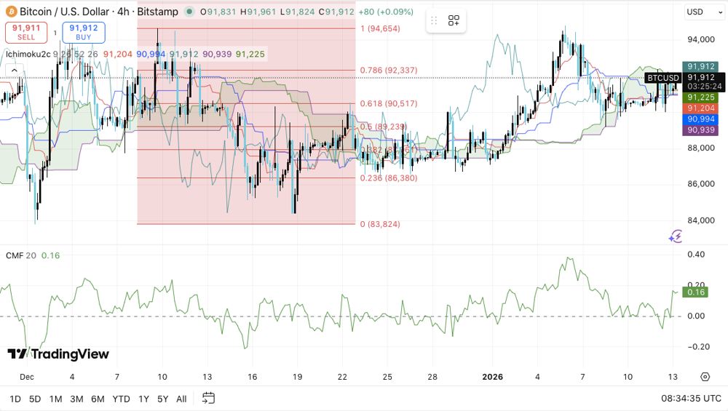Click the Bitcoin symbol logo icon

[x=12, y=12]
